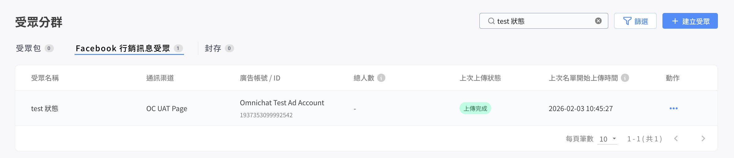The width and height of the screenshot is (734, 158).
Task: Click the 建立受眾 create button
Action: 690,21
